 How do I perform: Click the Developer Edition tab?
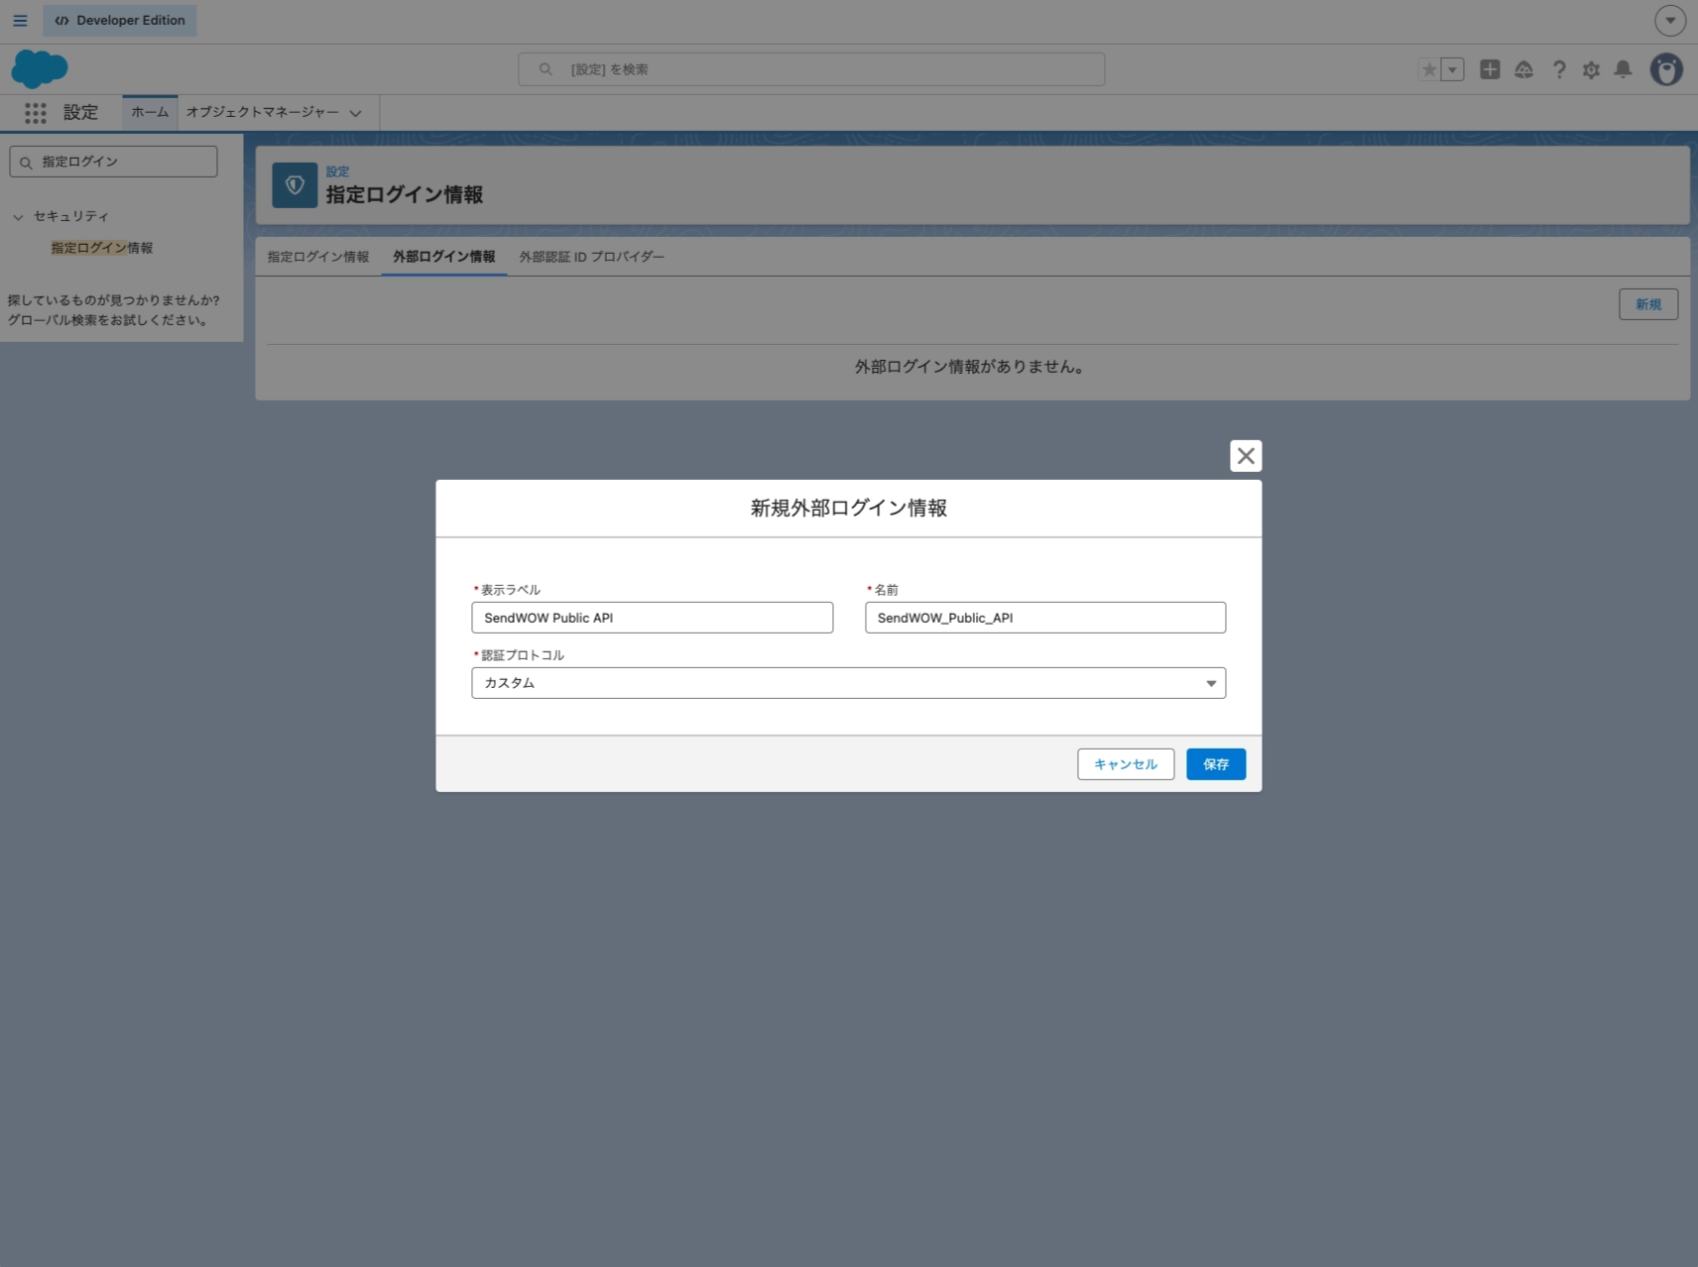120,20
